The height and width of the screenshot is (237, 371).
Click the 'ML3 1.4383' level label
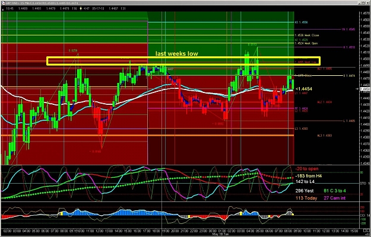click(x=325, y=136)
